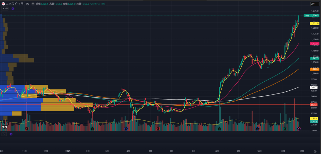
Task: Click the 1,256.5 current price label
Action: click(x=315, y=15)
